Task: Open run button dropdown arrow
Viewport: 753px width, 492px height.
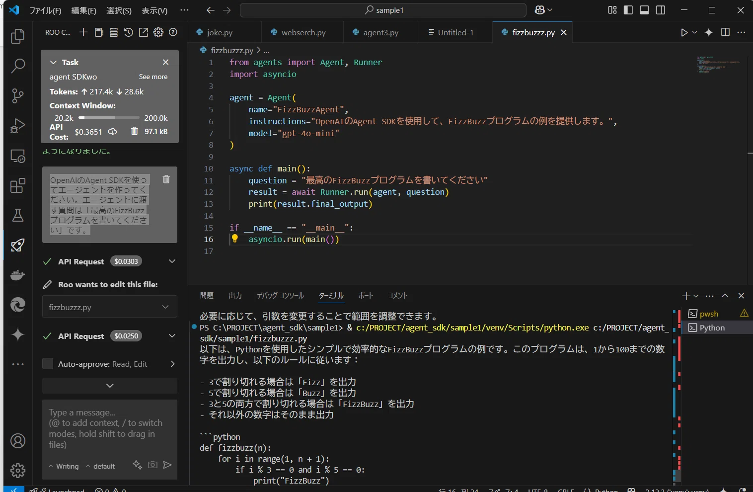Action: pos(694,32)
